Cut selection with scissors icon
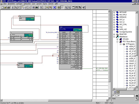 [13, 7]
